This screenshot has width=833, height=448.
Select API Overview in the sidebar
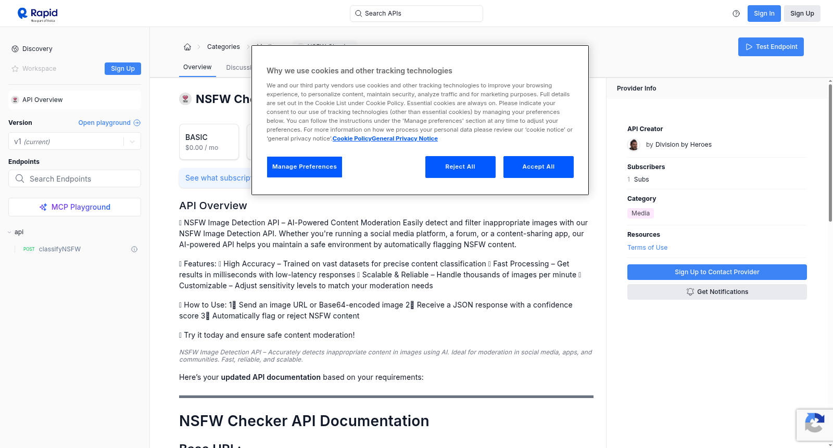pos(74,100)
